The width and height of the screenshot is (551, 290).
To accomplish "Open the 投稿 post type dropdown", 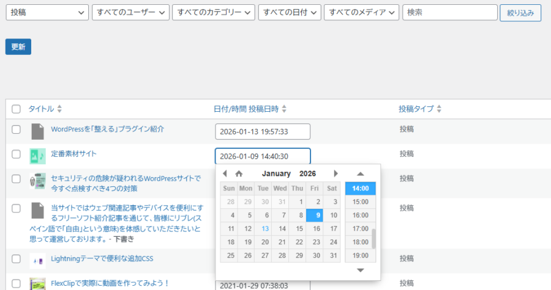I will (x=47, y=13).
